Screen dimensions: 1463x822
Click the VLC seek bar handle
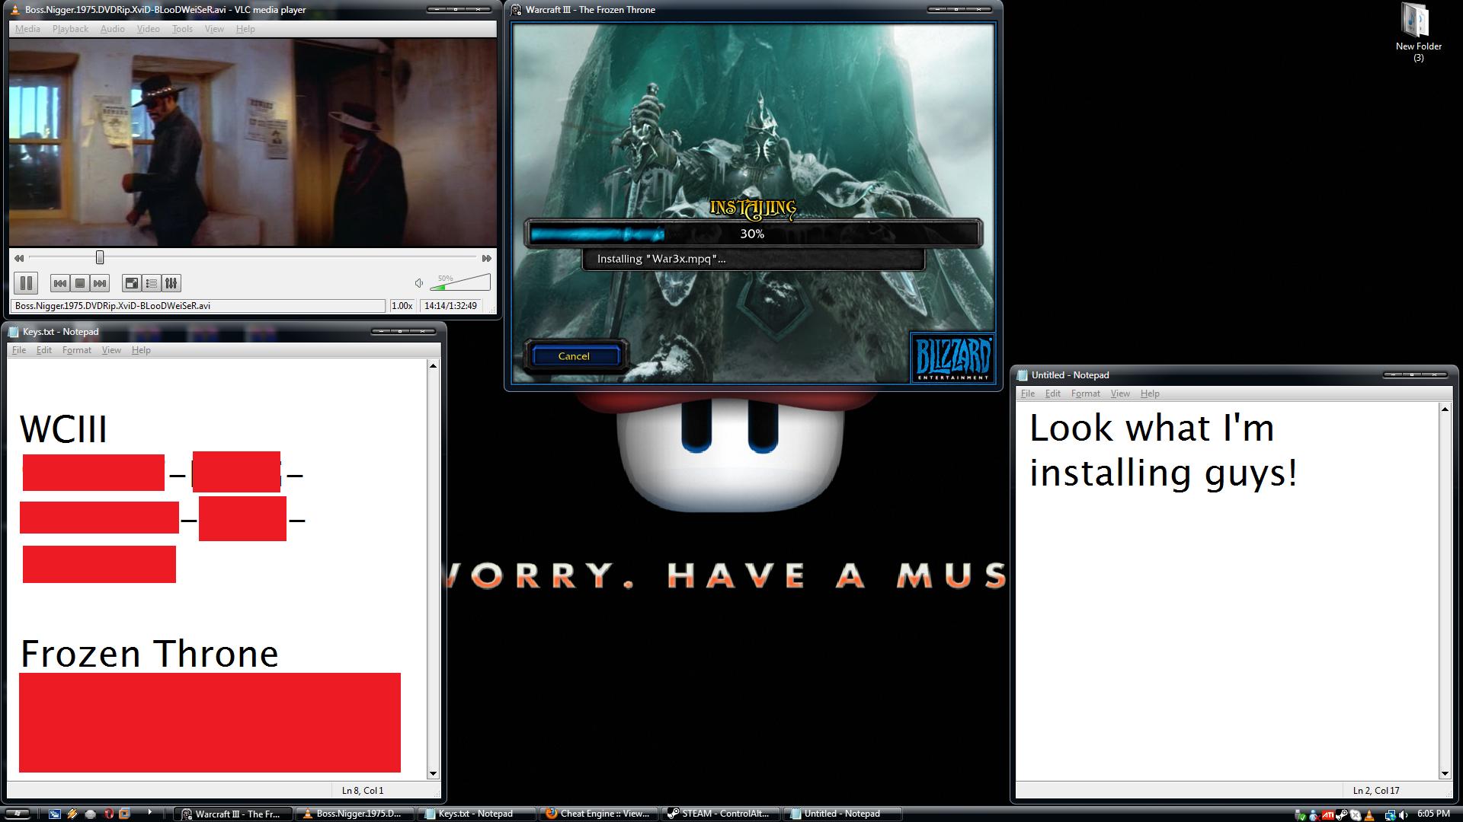tap(100, 258)
